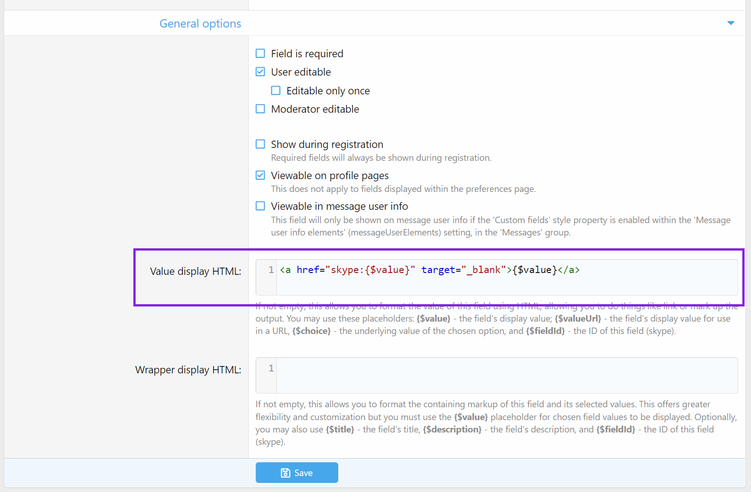
Task: Click the {$title} placeholder text
Action: (x=340, y=429)
